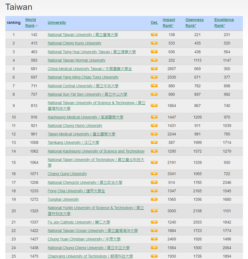Open details icon for National Taiwan Normal University
Viewport: 248px width, 259px height.
tap(154, 60)
